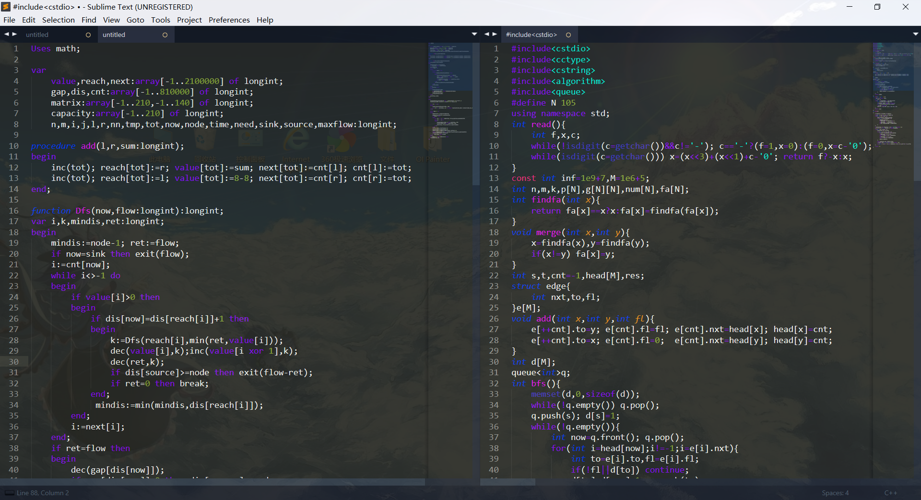Open the Help menu
The width and height of the screenshot is (921, 500).
click(x=265, y=20)
